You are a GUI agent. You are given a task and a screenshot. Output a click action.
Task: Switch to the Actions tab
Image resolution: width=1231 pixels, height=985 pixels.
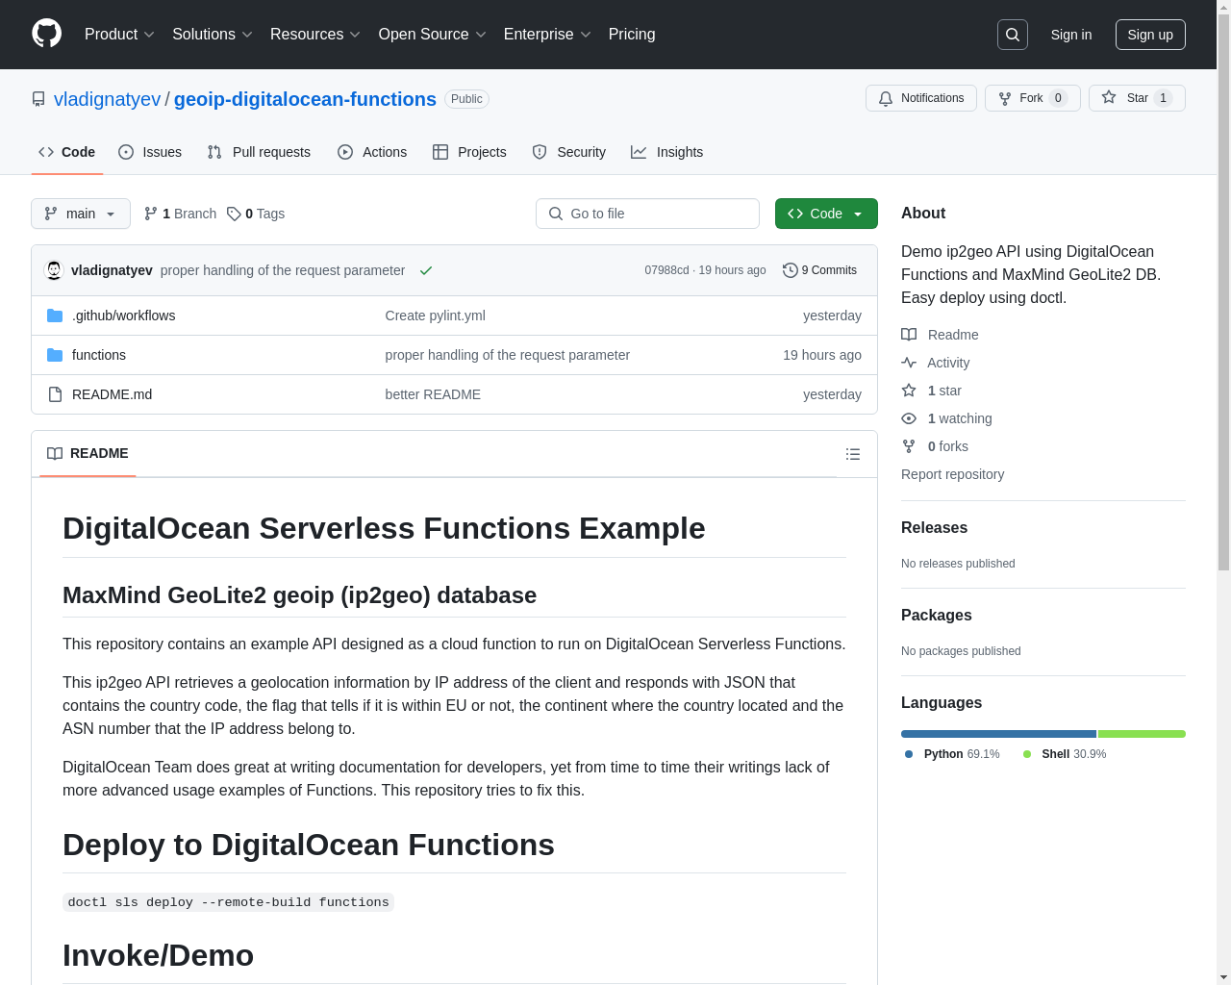click(x=372, y=152)
